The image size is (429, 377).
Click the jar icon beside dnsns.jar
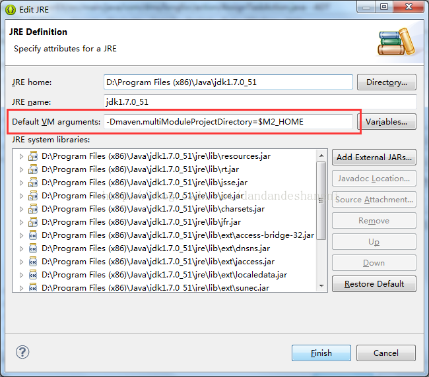pos(33,248)
